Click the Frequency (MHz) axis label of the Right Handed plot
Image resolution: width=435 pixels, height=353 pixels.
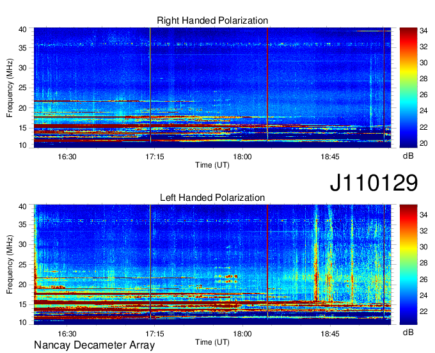tap(10, 88)
